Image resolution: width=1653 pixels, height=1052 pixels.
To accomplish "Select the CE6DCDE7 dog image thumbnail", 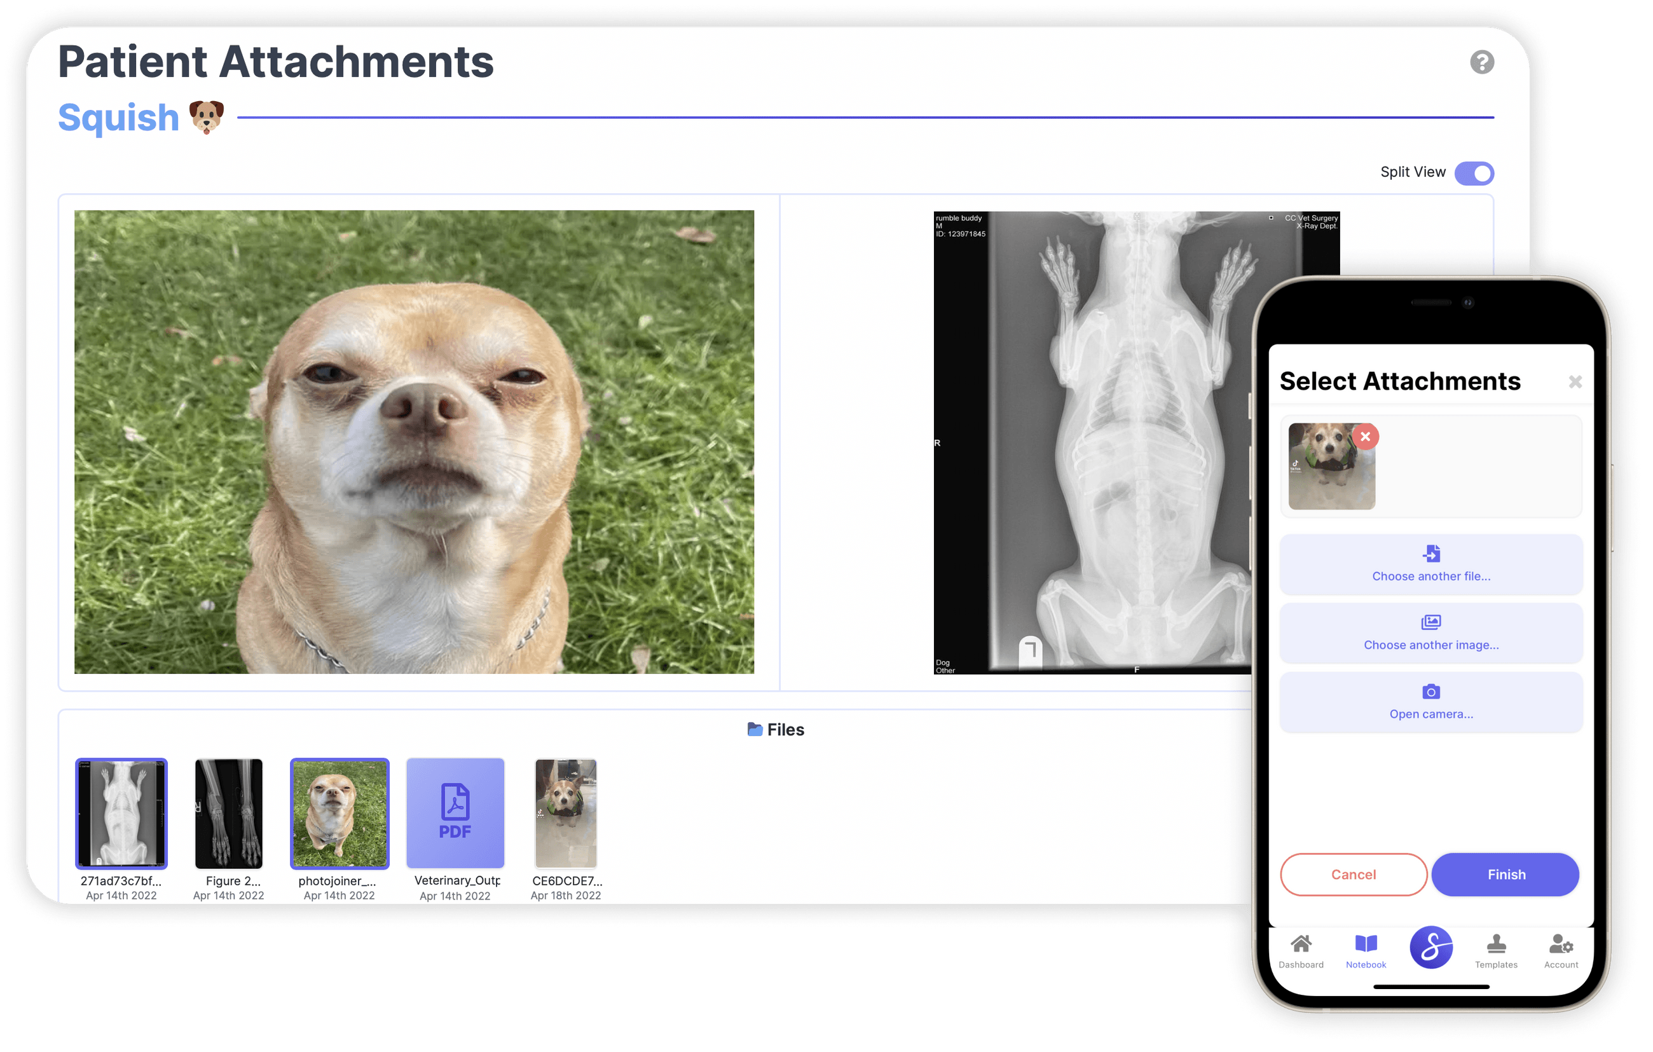I will coord(566,813).
